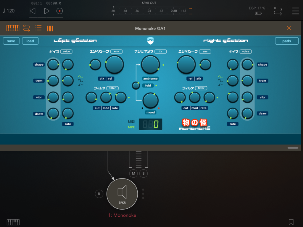Click the right section env tag
Screen dimensions: 303x227
[205, 51]
